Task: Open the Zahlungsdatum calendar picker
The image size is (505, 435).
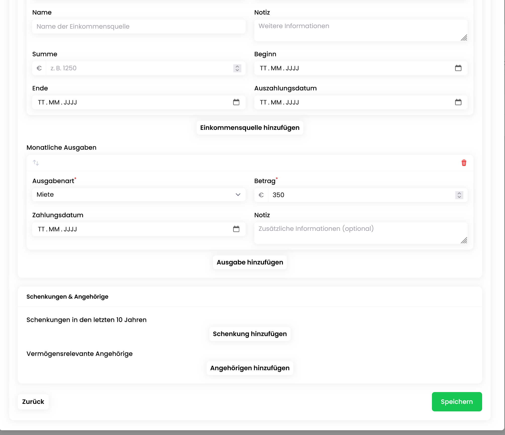Action: (236, 229)
